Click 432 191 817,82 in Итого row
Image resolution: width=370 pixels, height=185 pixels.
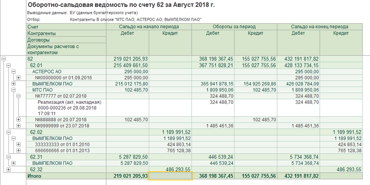click(x=301, y=176)
